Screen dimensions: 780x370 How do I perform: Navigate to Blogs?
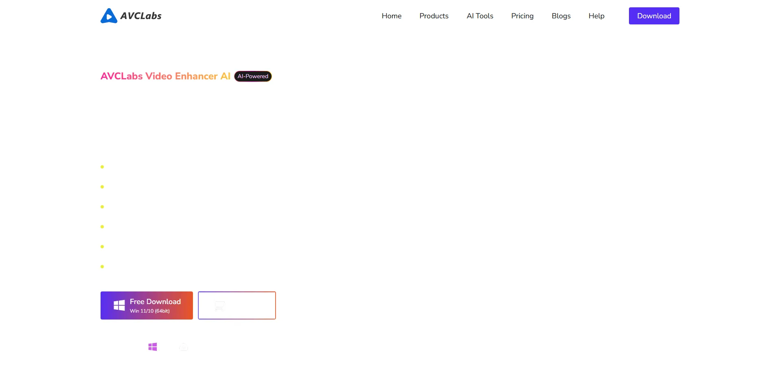click(x=561, y=16)
